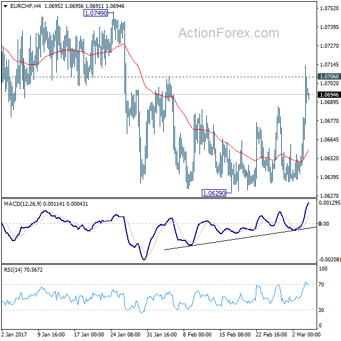Click the RSI(14) 70.5672 indicator label
This screenshot has width=341, height=341.
(x=23, y=270)
